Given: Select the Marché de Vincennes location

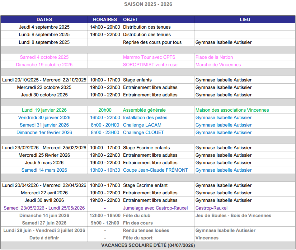Looking at the screenshot, I should point(218,65).
